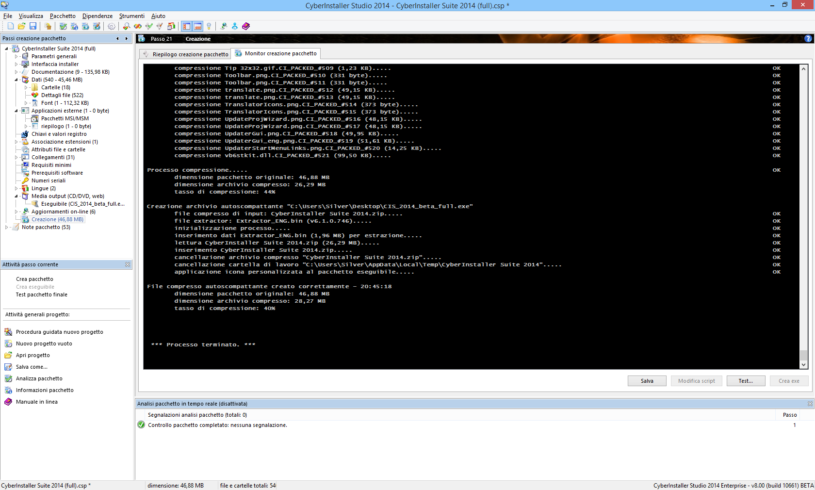The height and width of the screenshot is (490, 815).
Task: Click the Procedura guidata wizard icon
Action: [x=8, y=332]
